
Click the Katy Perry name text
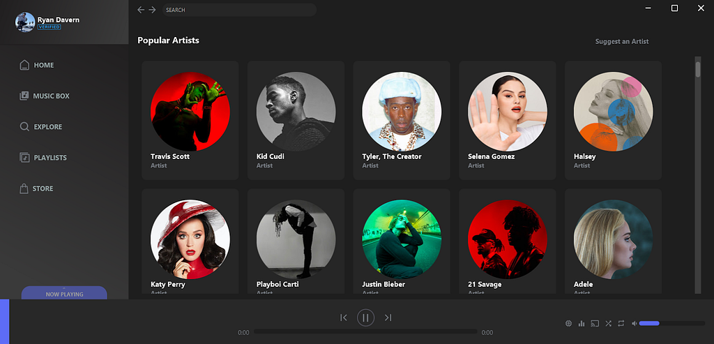[168, 284]
